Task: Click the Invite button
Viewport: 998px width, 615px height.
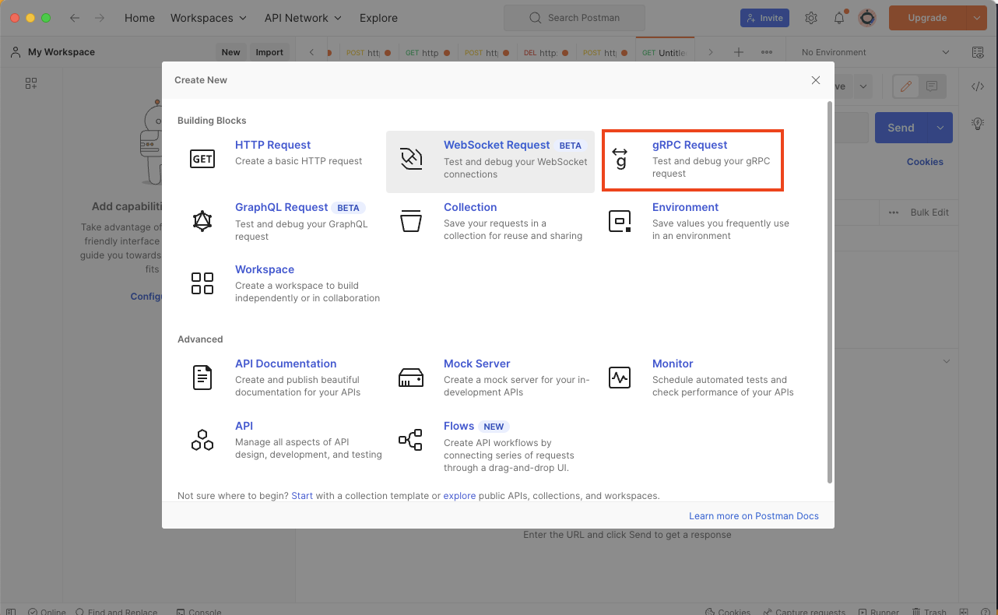Action: (x=764, y=18)
